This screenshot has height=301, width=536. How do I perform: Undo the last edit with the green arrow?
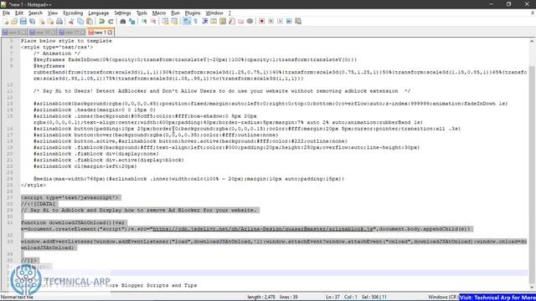coord(101,21)
